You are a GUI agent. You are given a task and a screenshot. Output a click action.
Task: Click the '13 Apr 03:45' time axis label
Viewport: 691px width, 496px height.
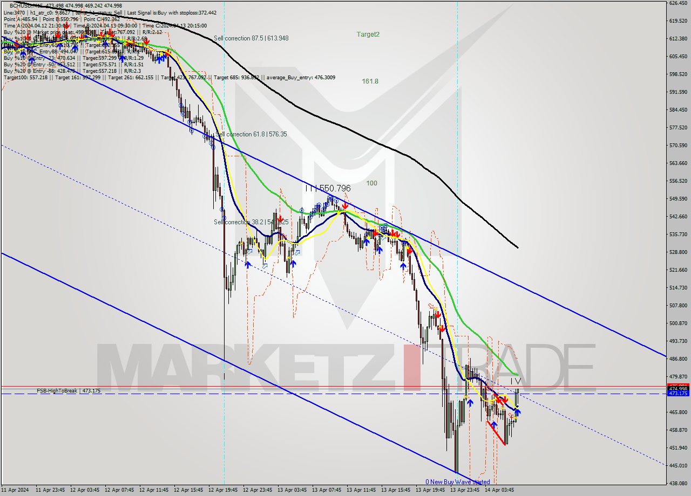coord(293,491)
